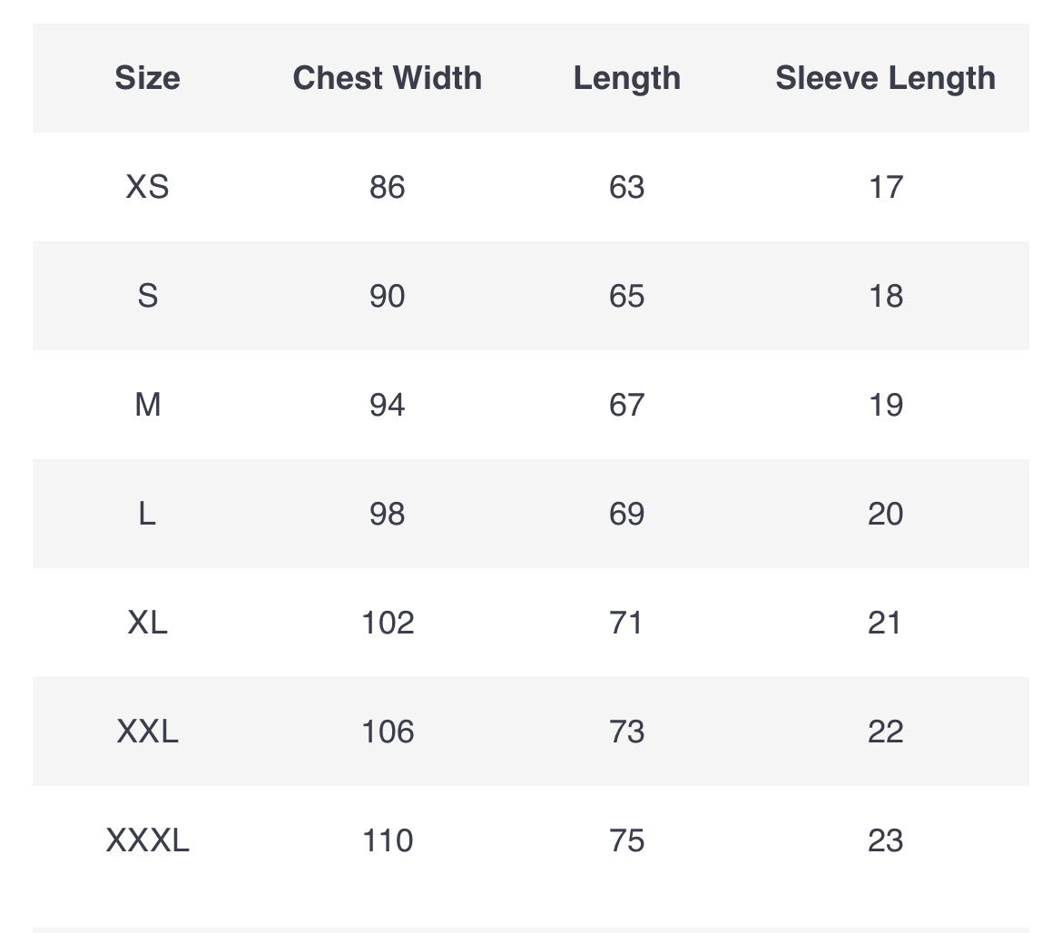This screenshot has width=1062, height=933.
Task: Click sleeve length value 21
Action: (885, 623)
